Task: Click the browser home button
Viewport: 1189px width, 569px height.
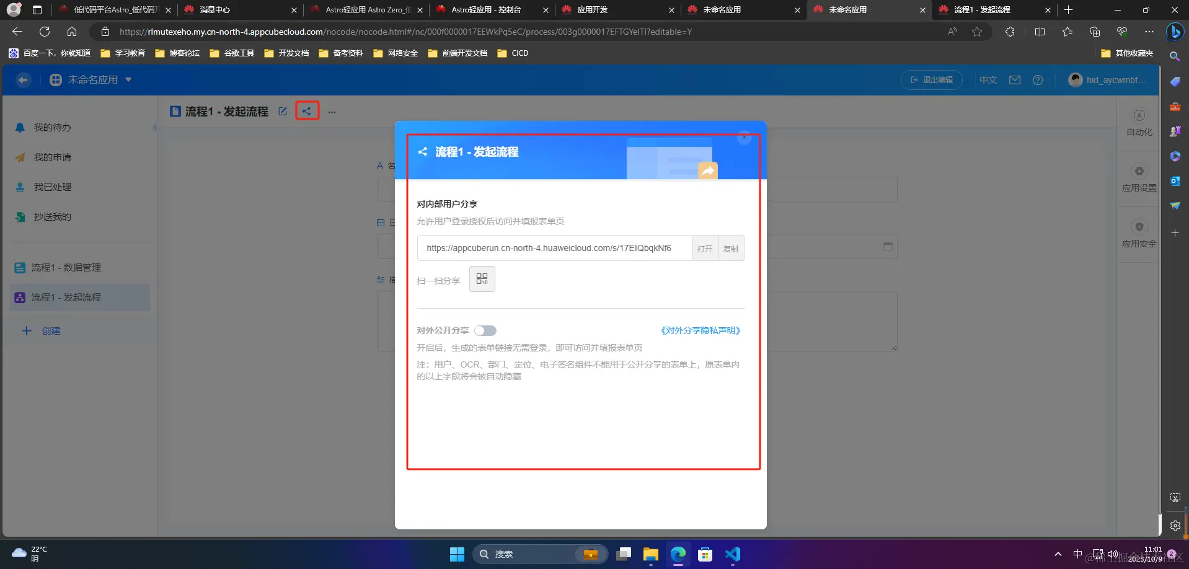Action: (72, 32)
